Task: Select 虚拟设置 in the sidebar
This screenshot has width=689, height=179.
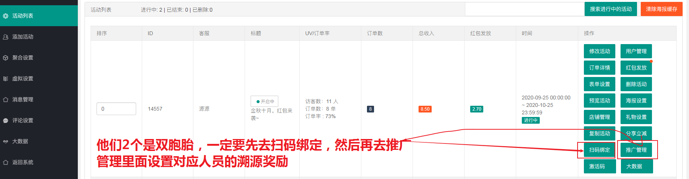Action: point(39,78)
